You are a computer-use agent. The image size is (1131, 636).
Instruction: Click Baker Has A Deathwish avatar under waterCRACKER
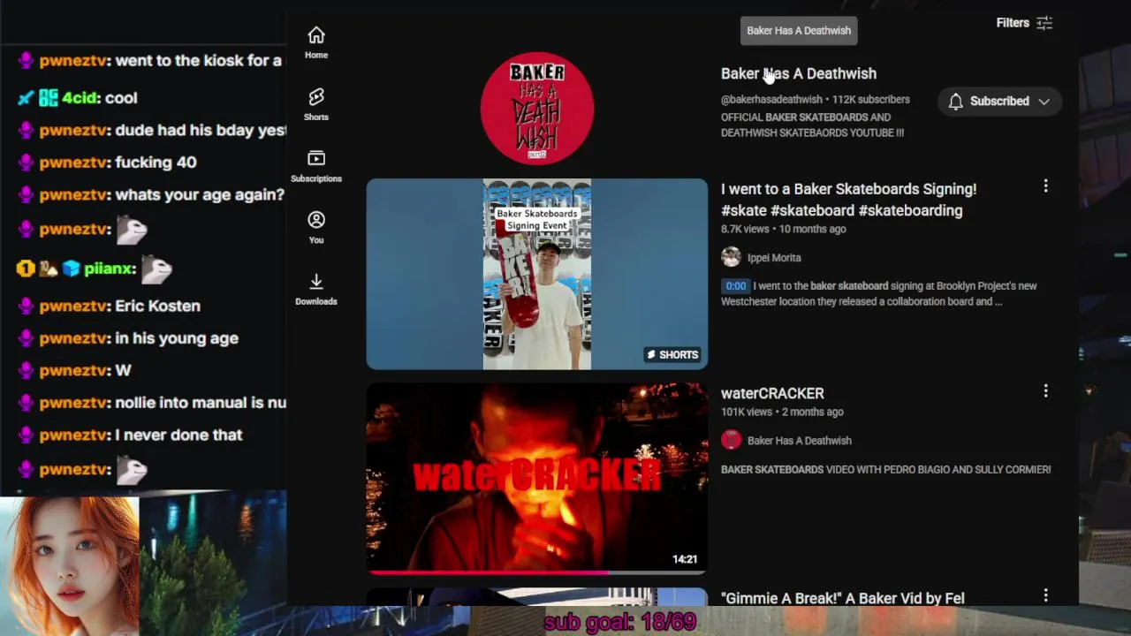pyautogui.click(x=731, y=440)
